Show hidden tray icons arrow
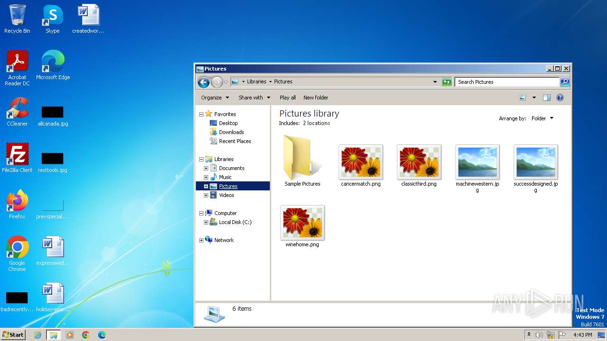The width and height of the screenshot is (607, 341). pyautogui.click(x=529, y=335)
